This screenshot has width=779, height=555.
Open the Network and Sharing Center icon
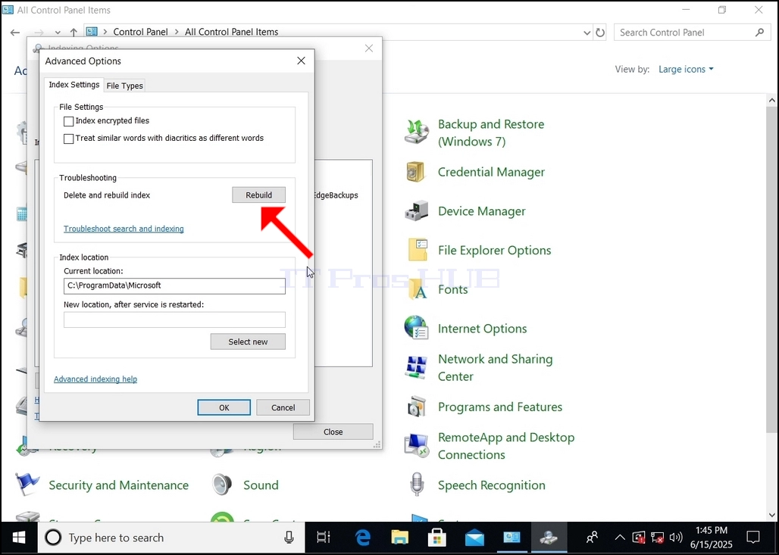click(416, 367)
